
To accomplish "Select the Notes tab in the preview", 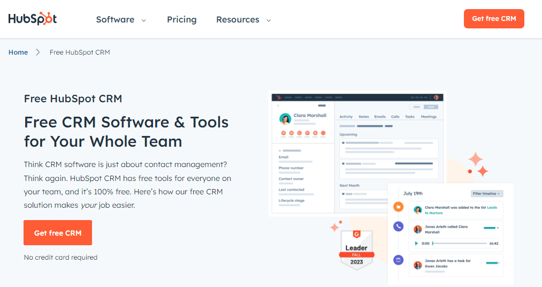I will coord(364,117).
